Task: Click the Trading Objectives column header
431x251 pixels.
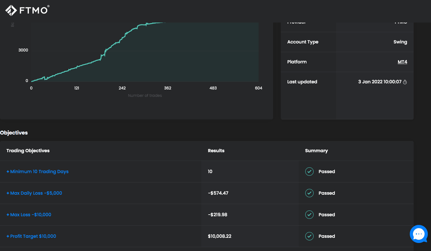Action: pos(28,151)
